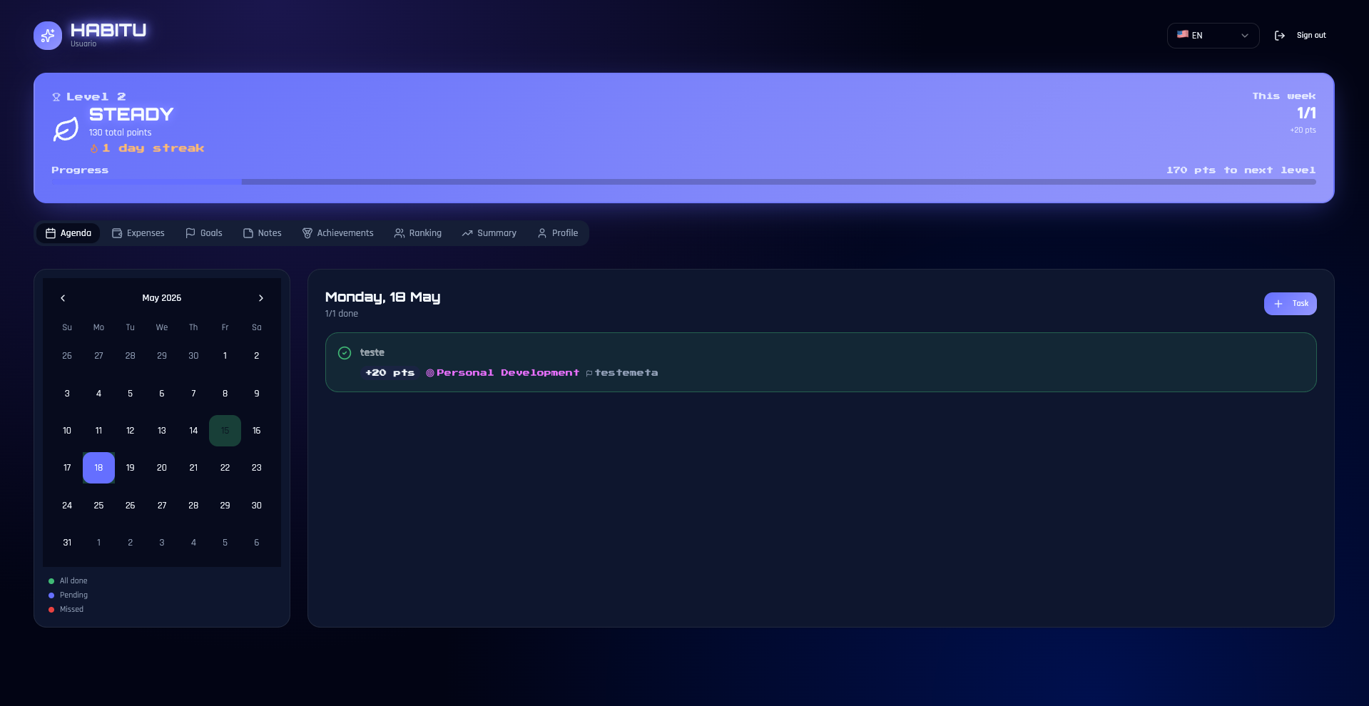Sign out of the account
The width and height of the screenshot is (1369, 706).
point(1301,36)
